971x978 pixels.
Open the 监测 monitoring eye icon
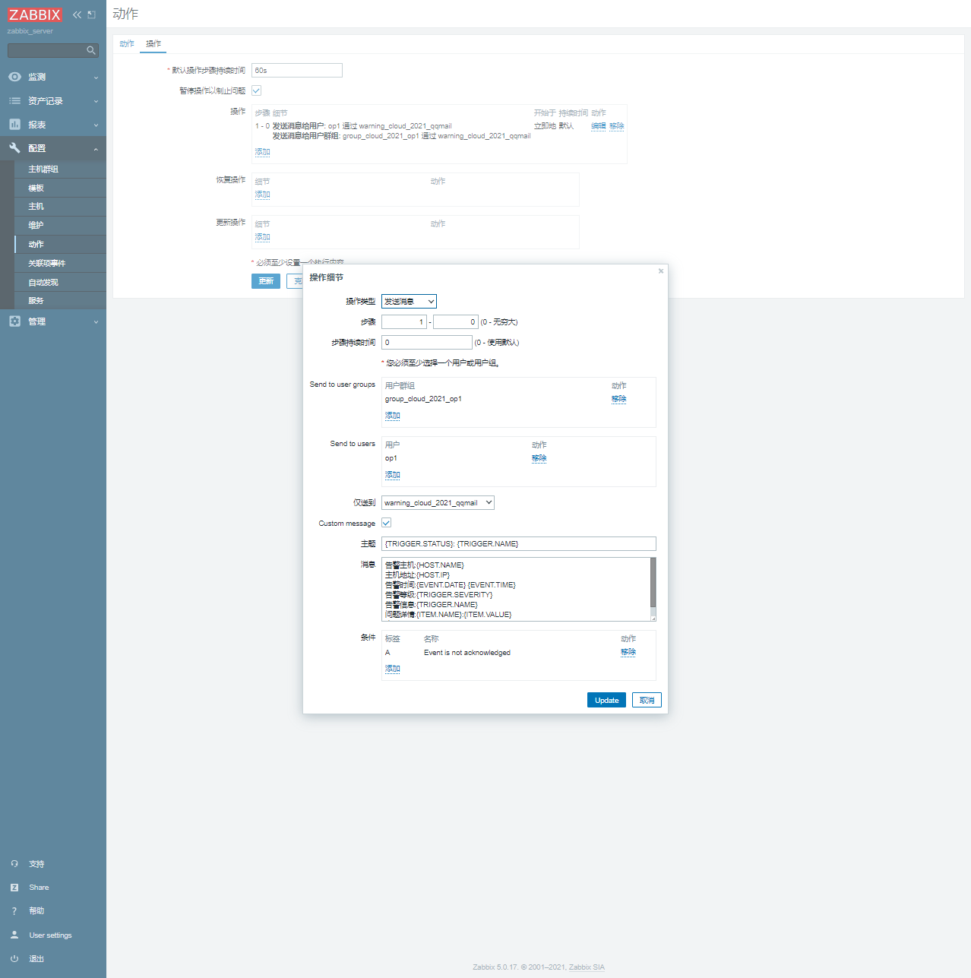click(14, 77)
